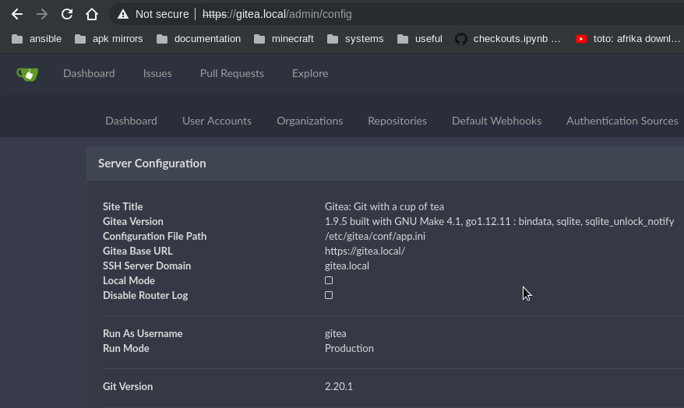The width and height of the screenshot is (684, 408).
Task: Click the Gitea Version value starting with 1.9.5
Action: click(x=499, y=221)
